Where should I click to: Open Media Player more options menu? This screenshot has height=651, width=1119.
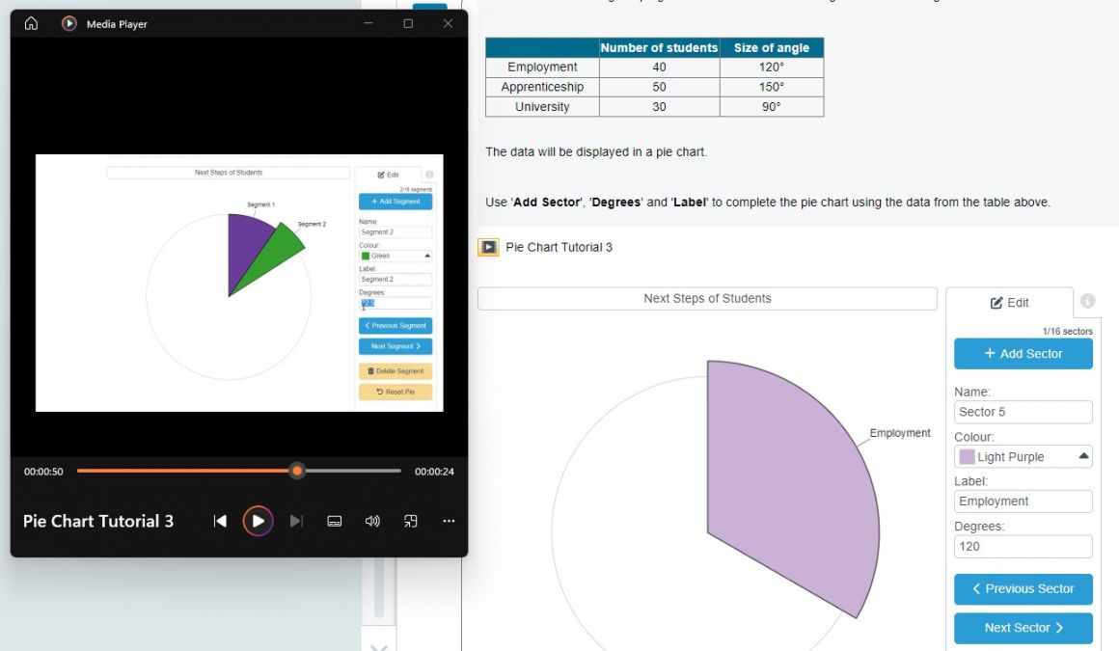(x=449, y=521)
